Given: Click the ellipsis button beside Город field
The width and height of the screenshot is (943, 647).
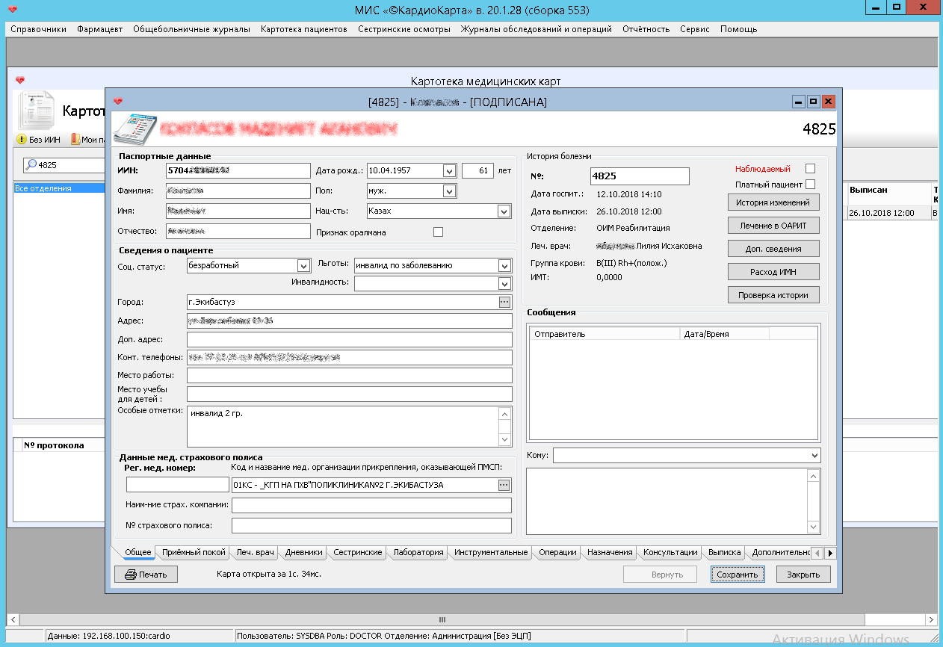Looking at the screenshot, I should click(504, 302).
